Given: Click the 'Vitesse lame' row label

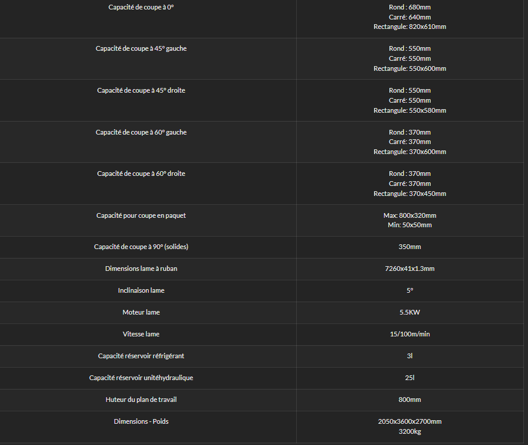Looking at the screenshot, I should 141,334.
